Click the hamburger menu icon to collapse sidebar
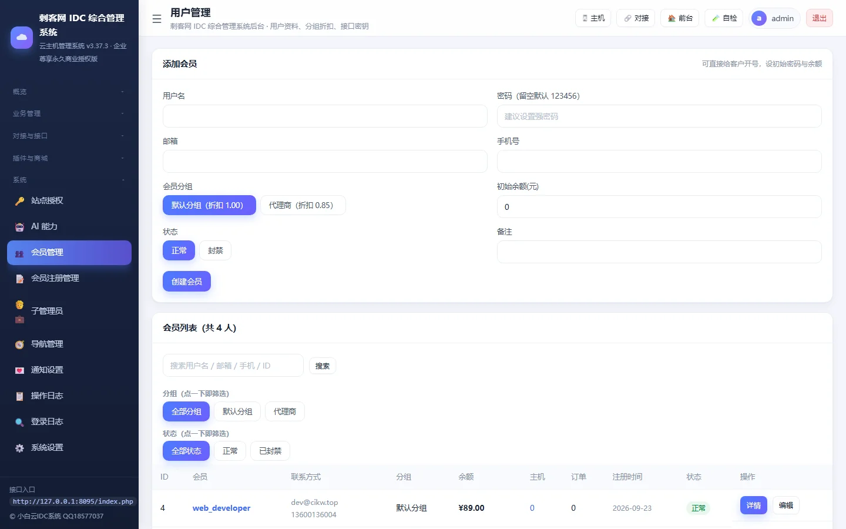Screen dimensions: 846x529 pyautogui.click(x=157, y=19)
